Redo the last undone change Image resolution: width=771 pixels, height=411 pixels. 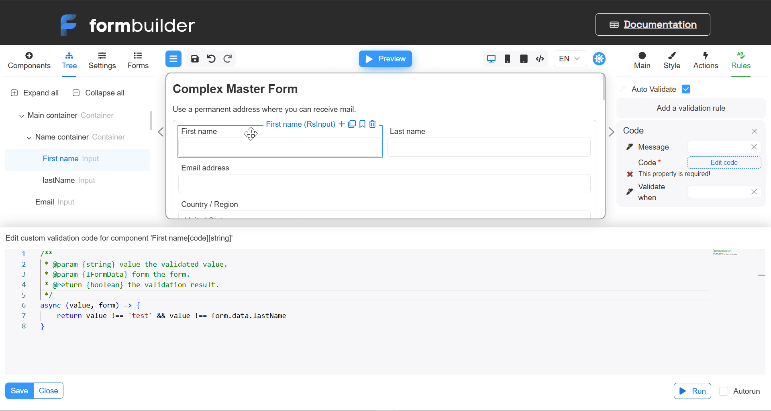[228, 59]
